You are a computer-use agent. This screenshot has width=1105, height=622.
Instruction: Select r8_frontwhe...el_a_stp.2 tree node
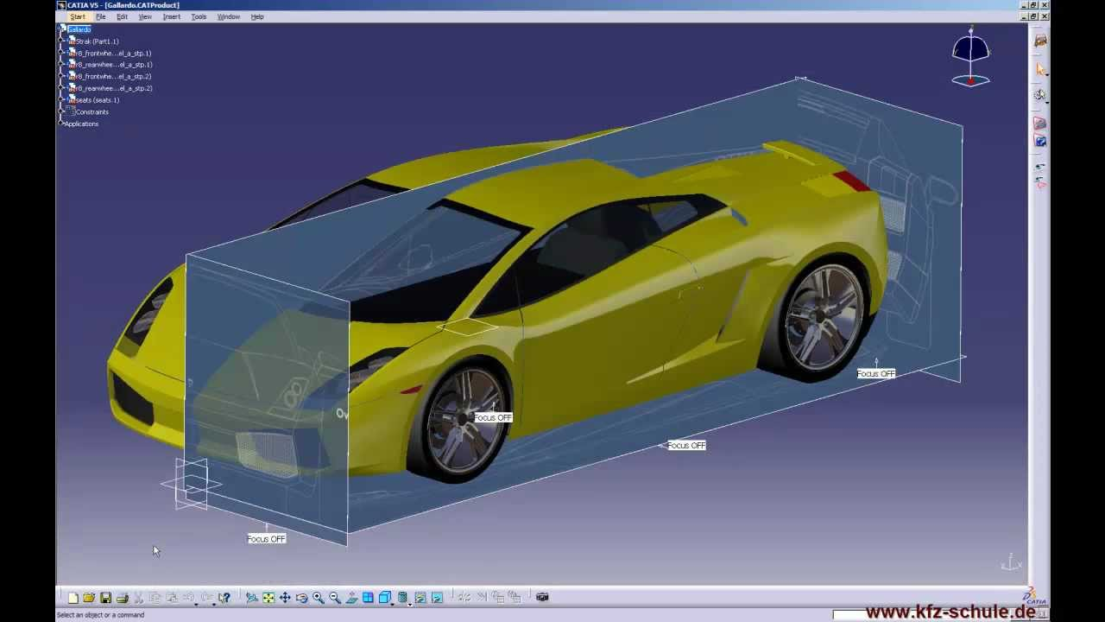coord(112,77)
